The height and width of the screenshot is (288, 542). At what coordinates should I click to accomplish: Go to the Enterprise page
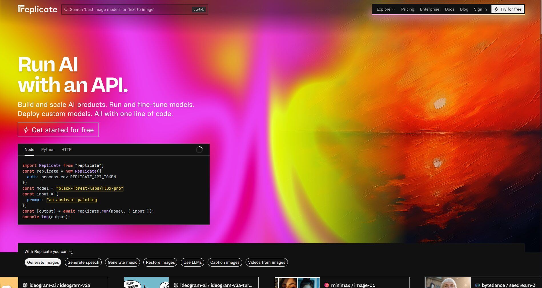[x=429, y=9]
